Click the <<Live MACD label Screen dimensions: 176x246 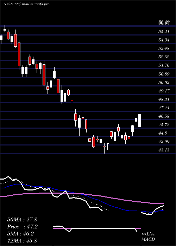(148, 237)
